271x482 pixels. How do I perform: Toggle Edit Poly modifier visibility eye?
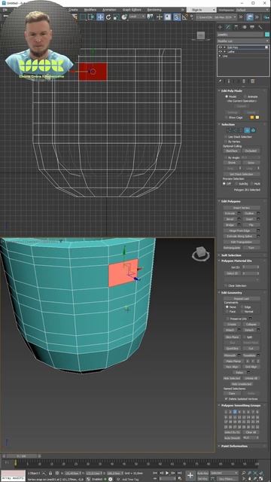click(x=220, y=47)
